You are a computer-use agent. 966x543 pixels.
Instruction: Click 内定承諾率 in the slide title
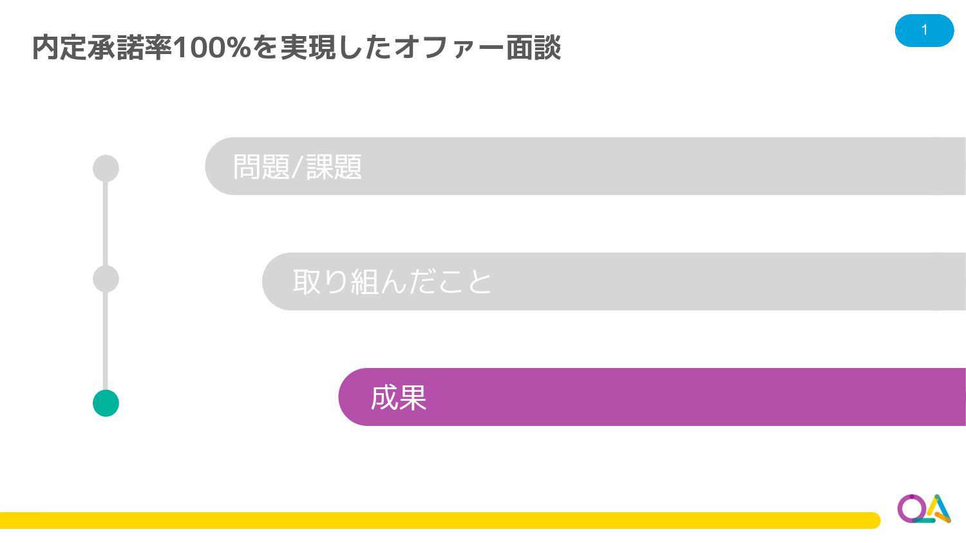tap(102, 48)
